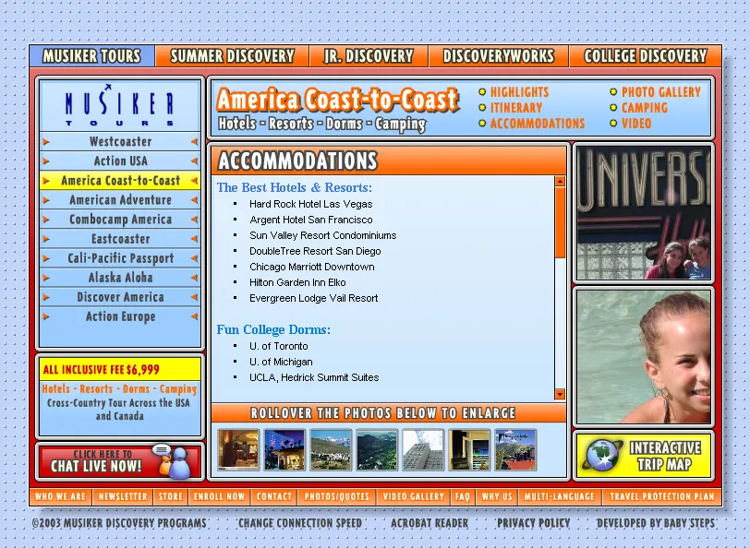View the Camping section

pos(645,108)
